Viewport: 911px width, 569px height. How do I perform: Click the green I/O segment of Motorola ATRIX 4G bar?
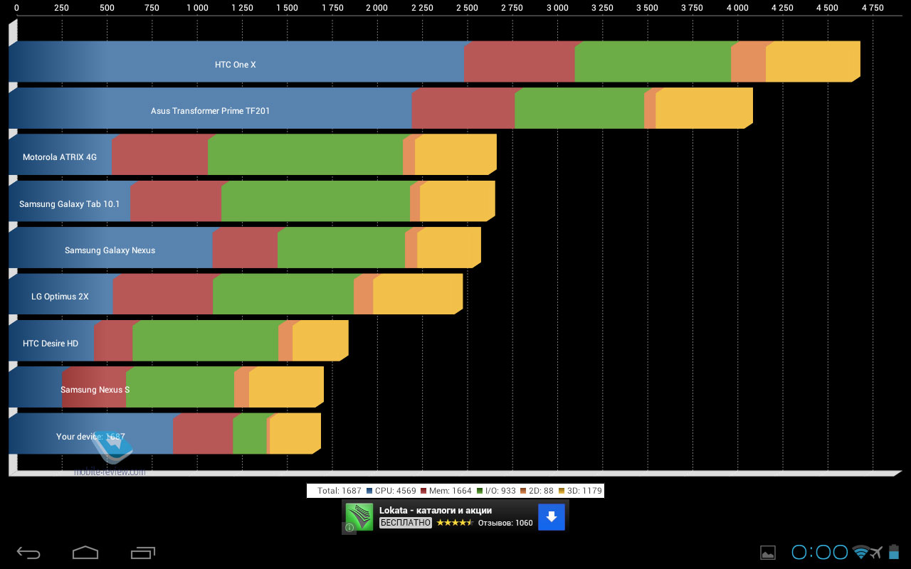(305, 154)
